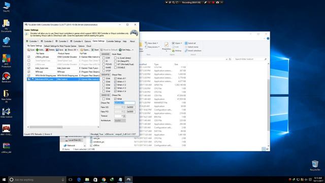Click the Save disk icon
Image resolution: width=325 pixels, height=183 pixels.
[x=57, y=50]
